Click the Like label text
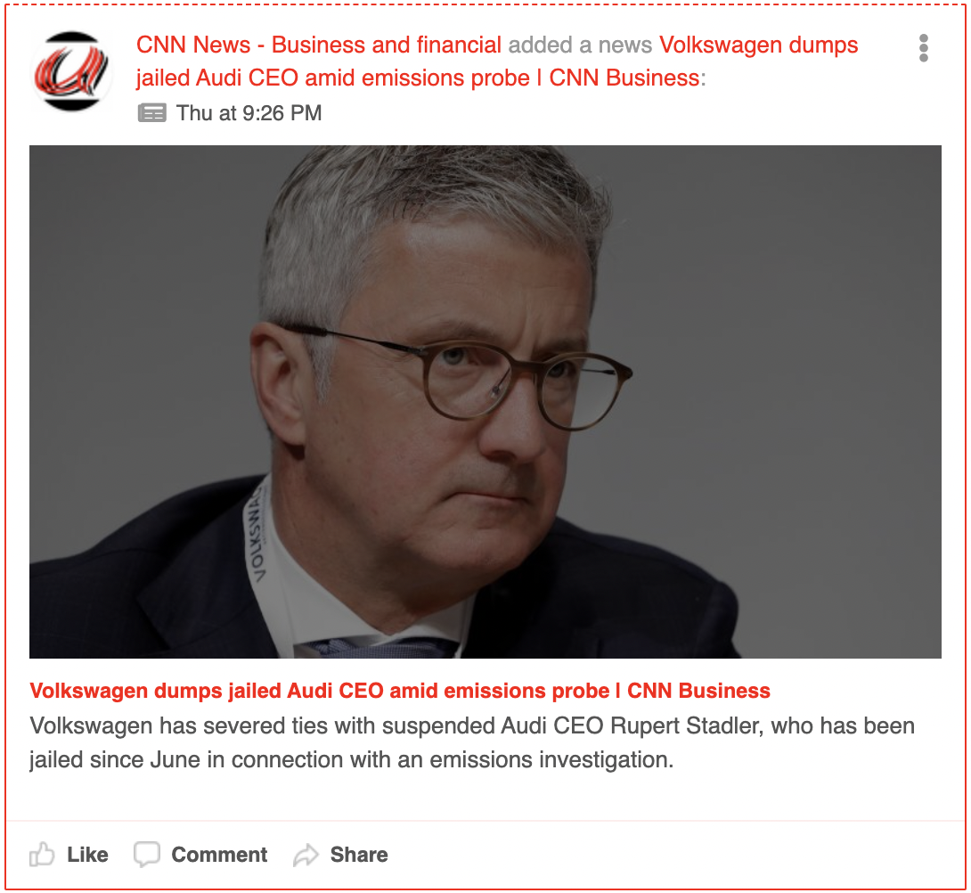Image resolution: width=971 pixels, height=893 pixels. 87,855
